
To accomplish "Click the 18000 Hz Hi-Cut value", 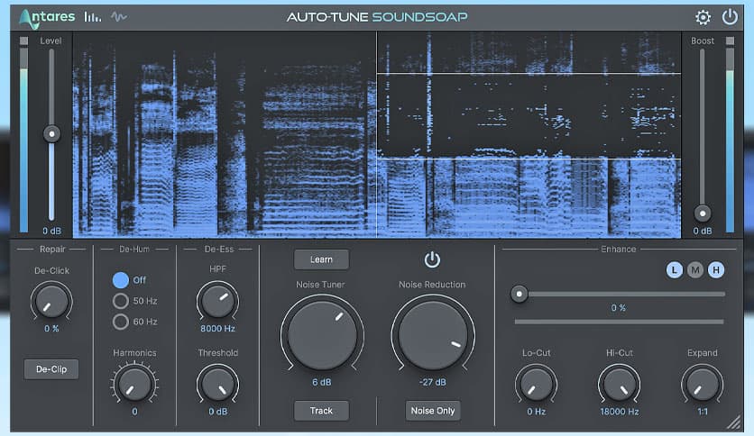I will [620, 412].
